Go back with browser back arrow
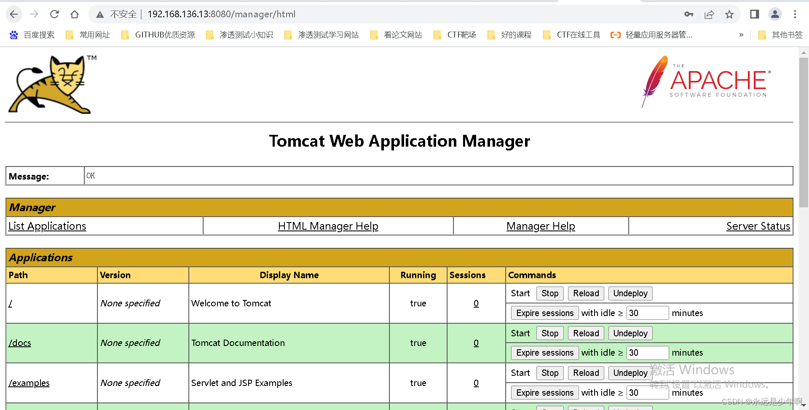The image size is (809, 410). click(14, 14)
